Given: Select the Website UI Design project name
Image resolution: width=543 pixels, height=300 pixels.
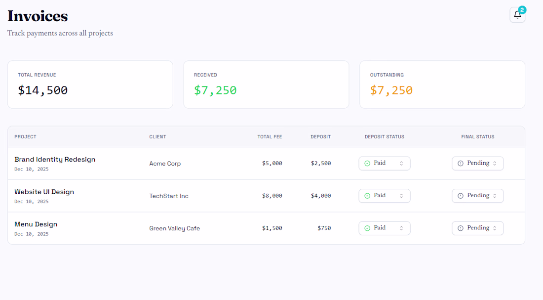Looking at the screenshot, I should 44,192.
